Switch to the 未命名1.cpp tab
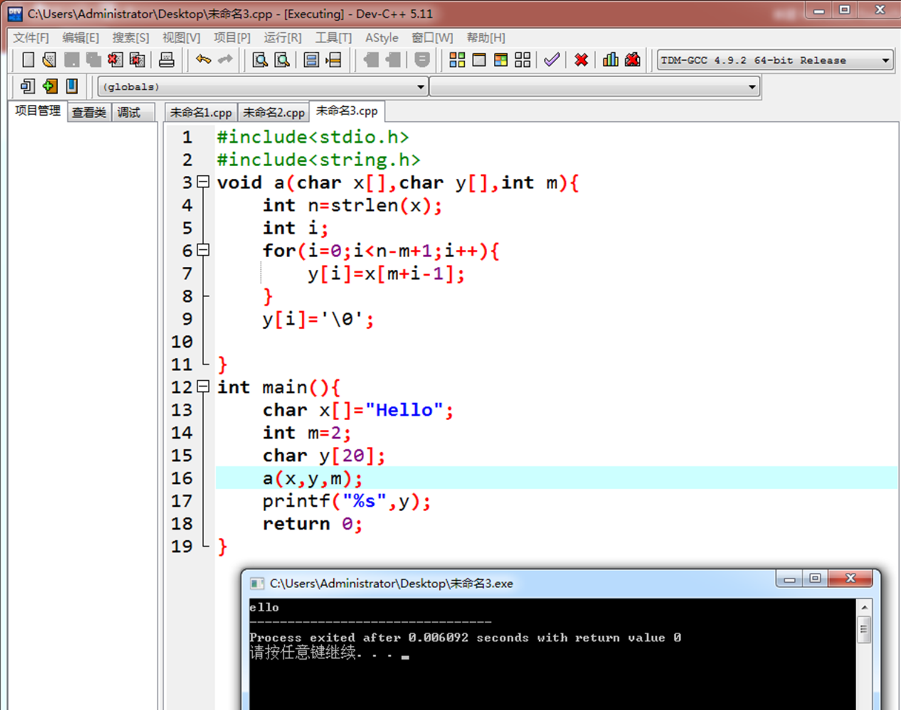 click(201, 112)
